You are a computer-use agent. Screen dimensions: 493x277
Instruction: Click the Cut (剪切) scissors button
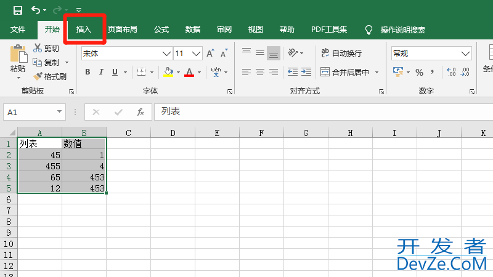click(x=46, y=48)
